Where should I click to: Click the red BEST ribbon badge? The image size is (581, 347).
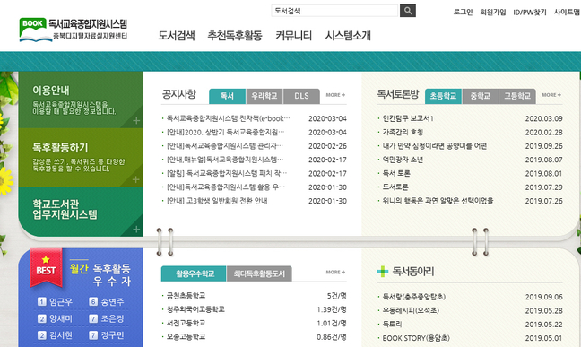tap(46, 268)
